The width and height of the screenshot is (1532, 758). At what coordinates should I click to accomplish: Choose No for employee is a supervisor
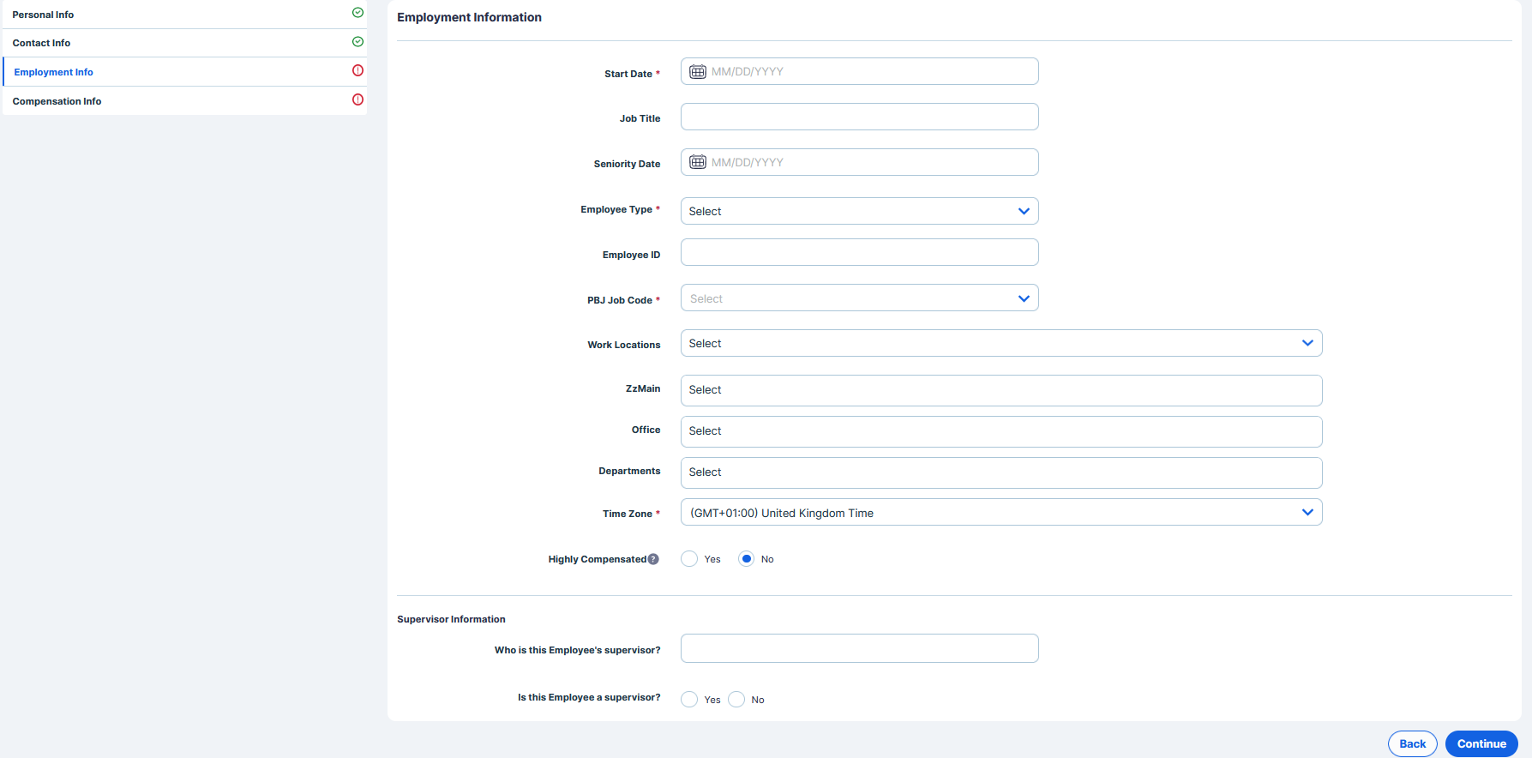click(736, 700)
